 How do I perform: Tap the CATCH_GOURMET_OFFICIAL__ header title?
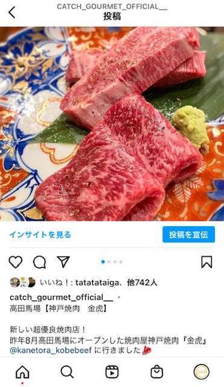(x=112, y=7)
